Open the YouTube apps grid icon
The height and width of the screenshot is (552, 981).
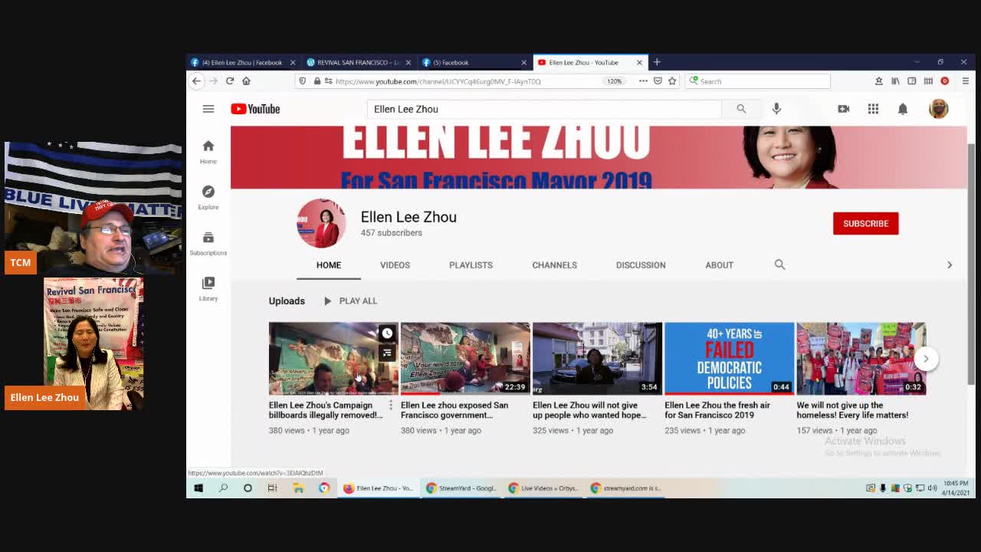click(x=873, y=109)
